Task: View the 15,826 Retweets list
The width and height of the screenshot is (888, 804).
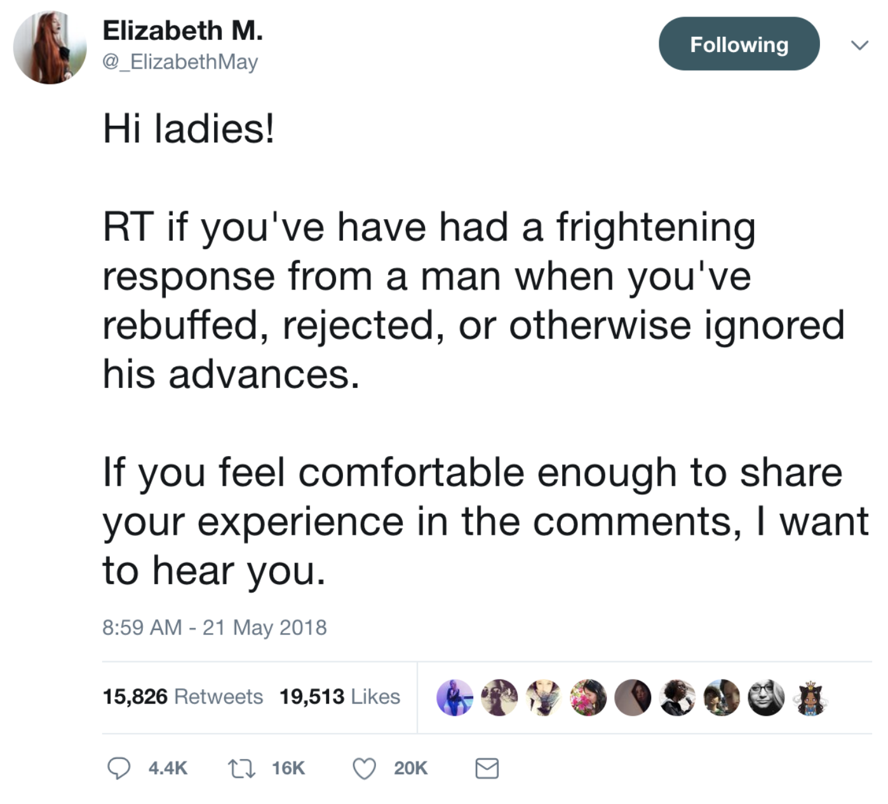Action: (x=183, y=697)
